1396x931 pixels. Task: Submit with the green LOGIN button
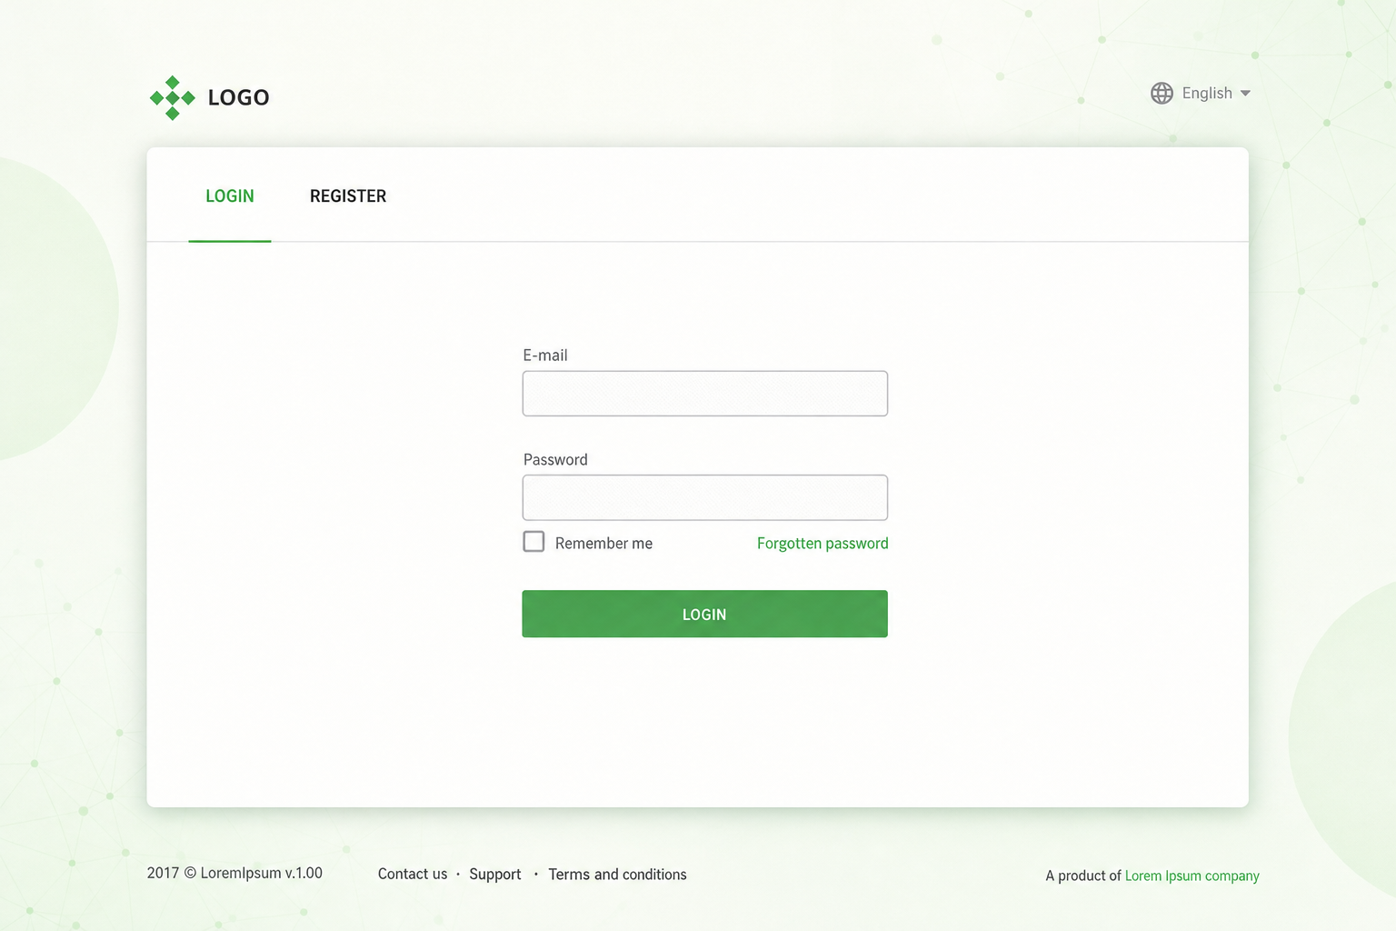click(705, 614)
